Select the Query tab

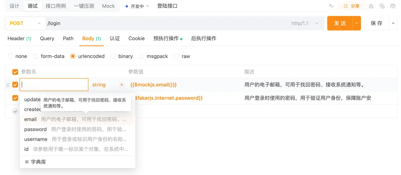pos(47,38)
